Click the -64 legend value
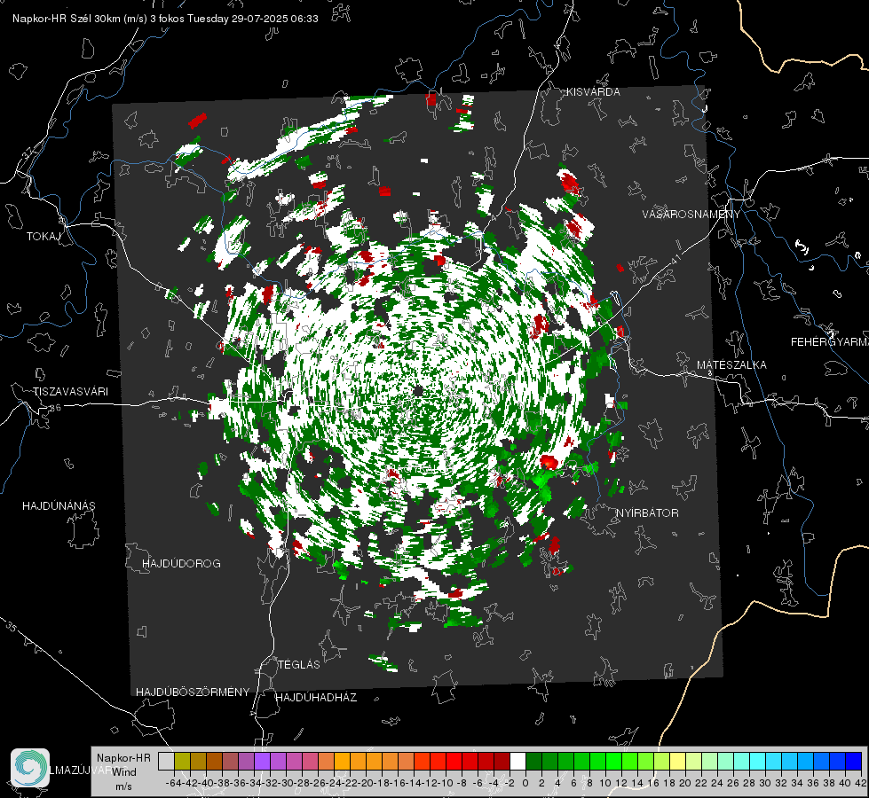 [174, 783]
